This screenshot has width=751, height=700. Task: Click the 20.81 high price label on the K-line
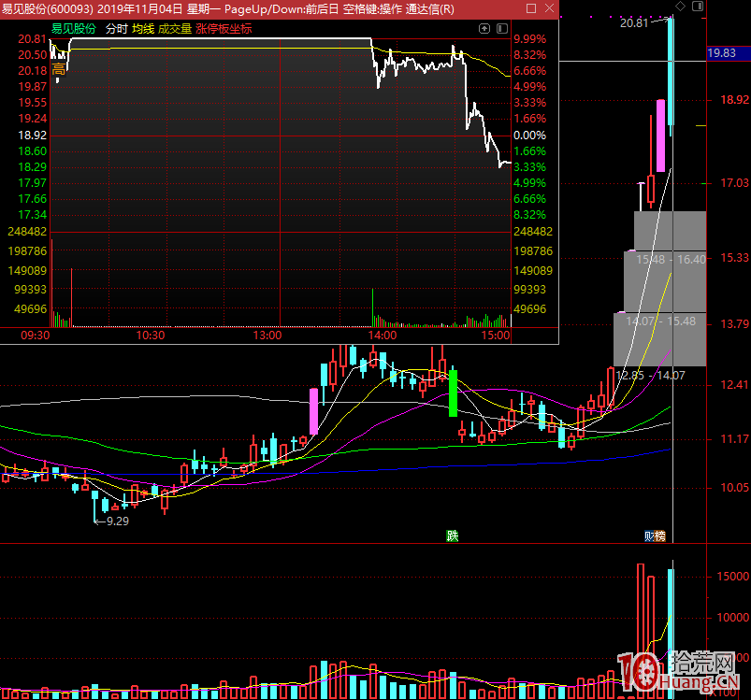tap(634, 23)
